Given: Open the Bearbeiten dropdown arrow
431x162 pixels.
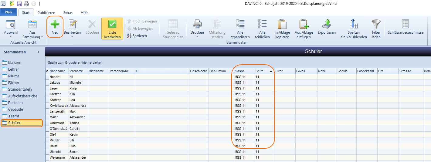Looking at the screenshot, I should 72,37.
